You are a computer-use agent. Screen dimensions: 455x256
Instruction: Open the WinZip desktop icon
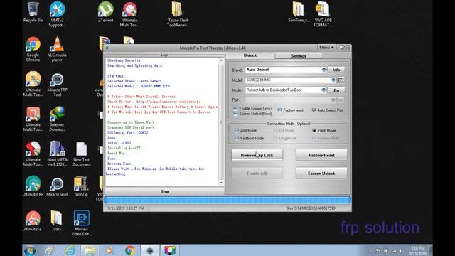click(82, 186)
